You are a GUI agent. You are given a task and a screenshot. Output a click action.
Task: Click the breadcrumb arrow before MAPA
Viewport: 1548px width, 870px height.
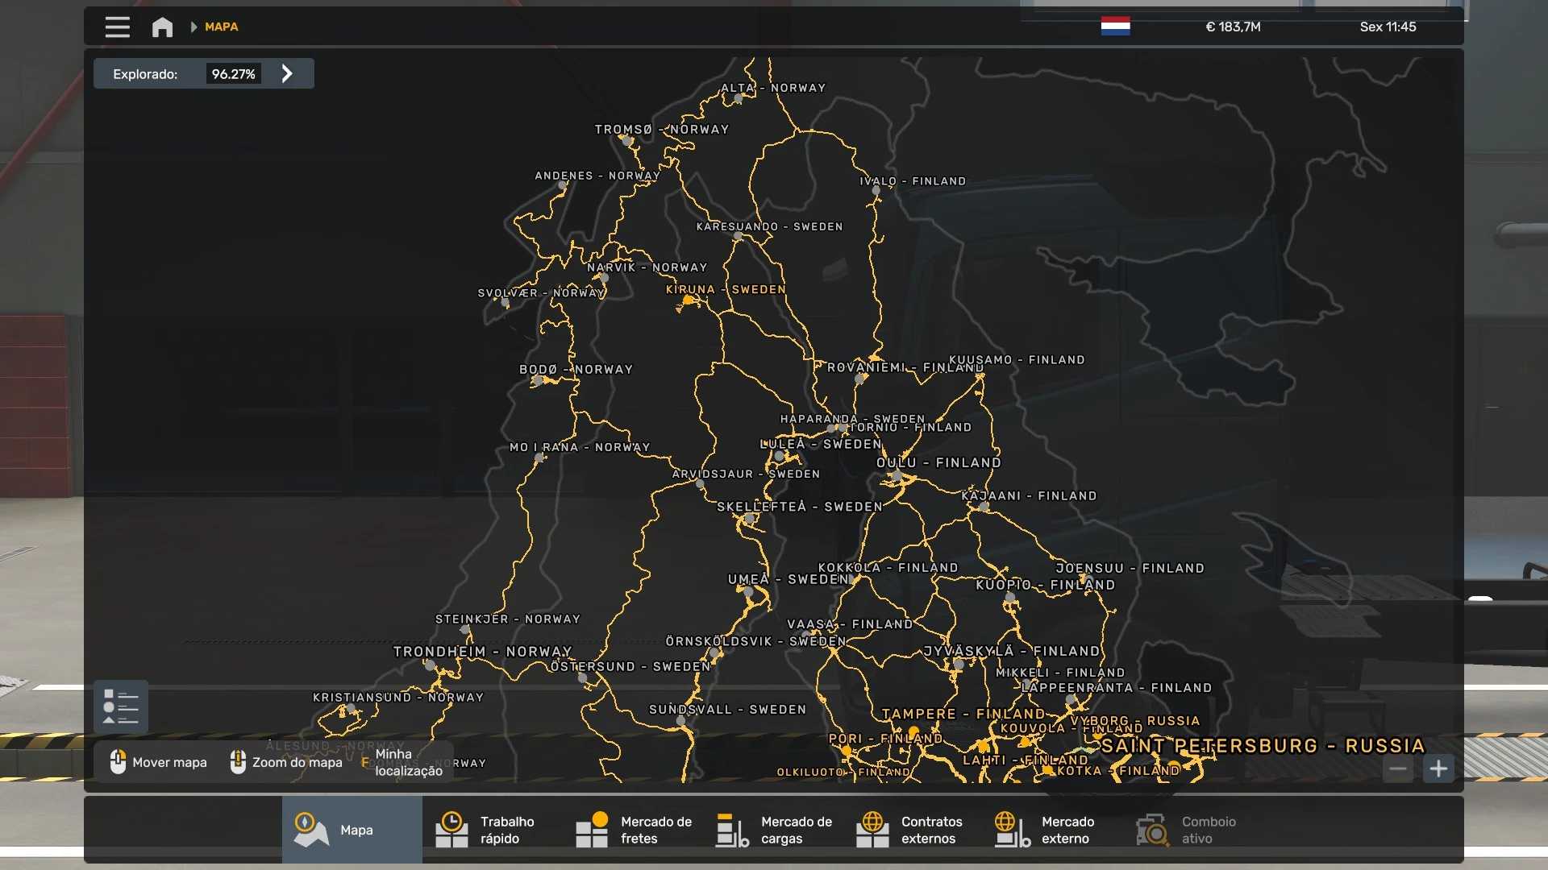(x=193, y=27)
